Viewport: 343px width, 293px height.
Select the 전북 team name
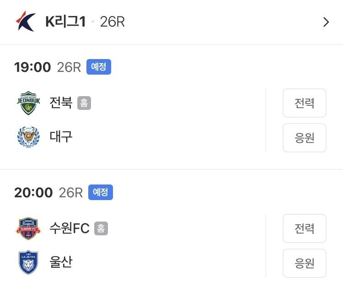(x=61, y=103)
